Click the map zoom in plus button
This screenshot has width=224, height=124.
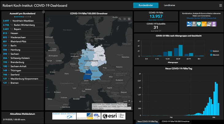click(129, 101)
